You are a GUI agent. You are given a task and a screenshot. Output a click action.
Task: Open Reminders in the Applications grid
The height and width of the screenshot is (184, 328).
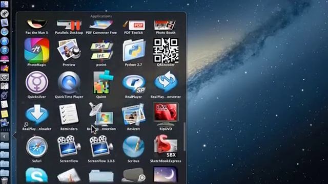click(69, 114)
